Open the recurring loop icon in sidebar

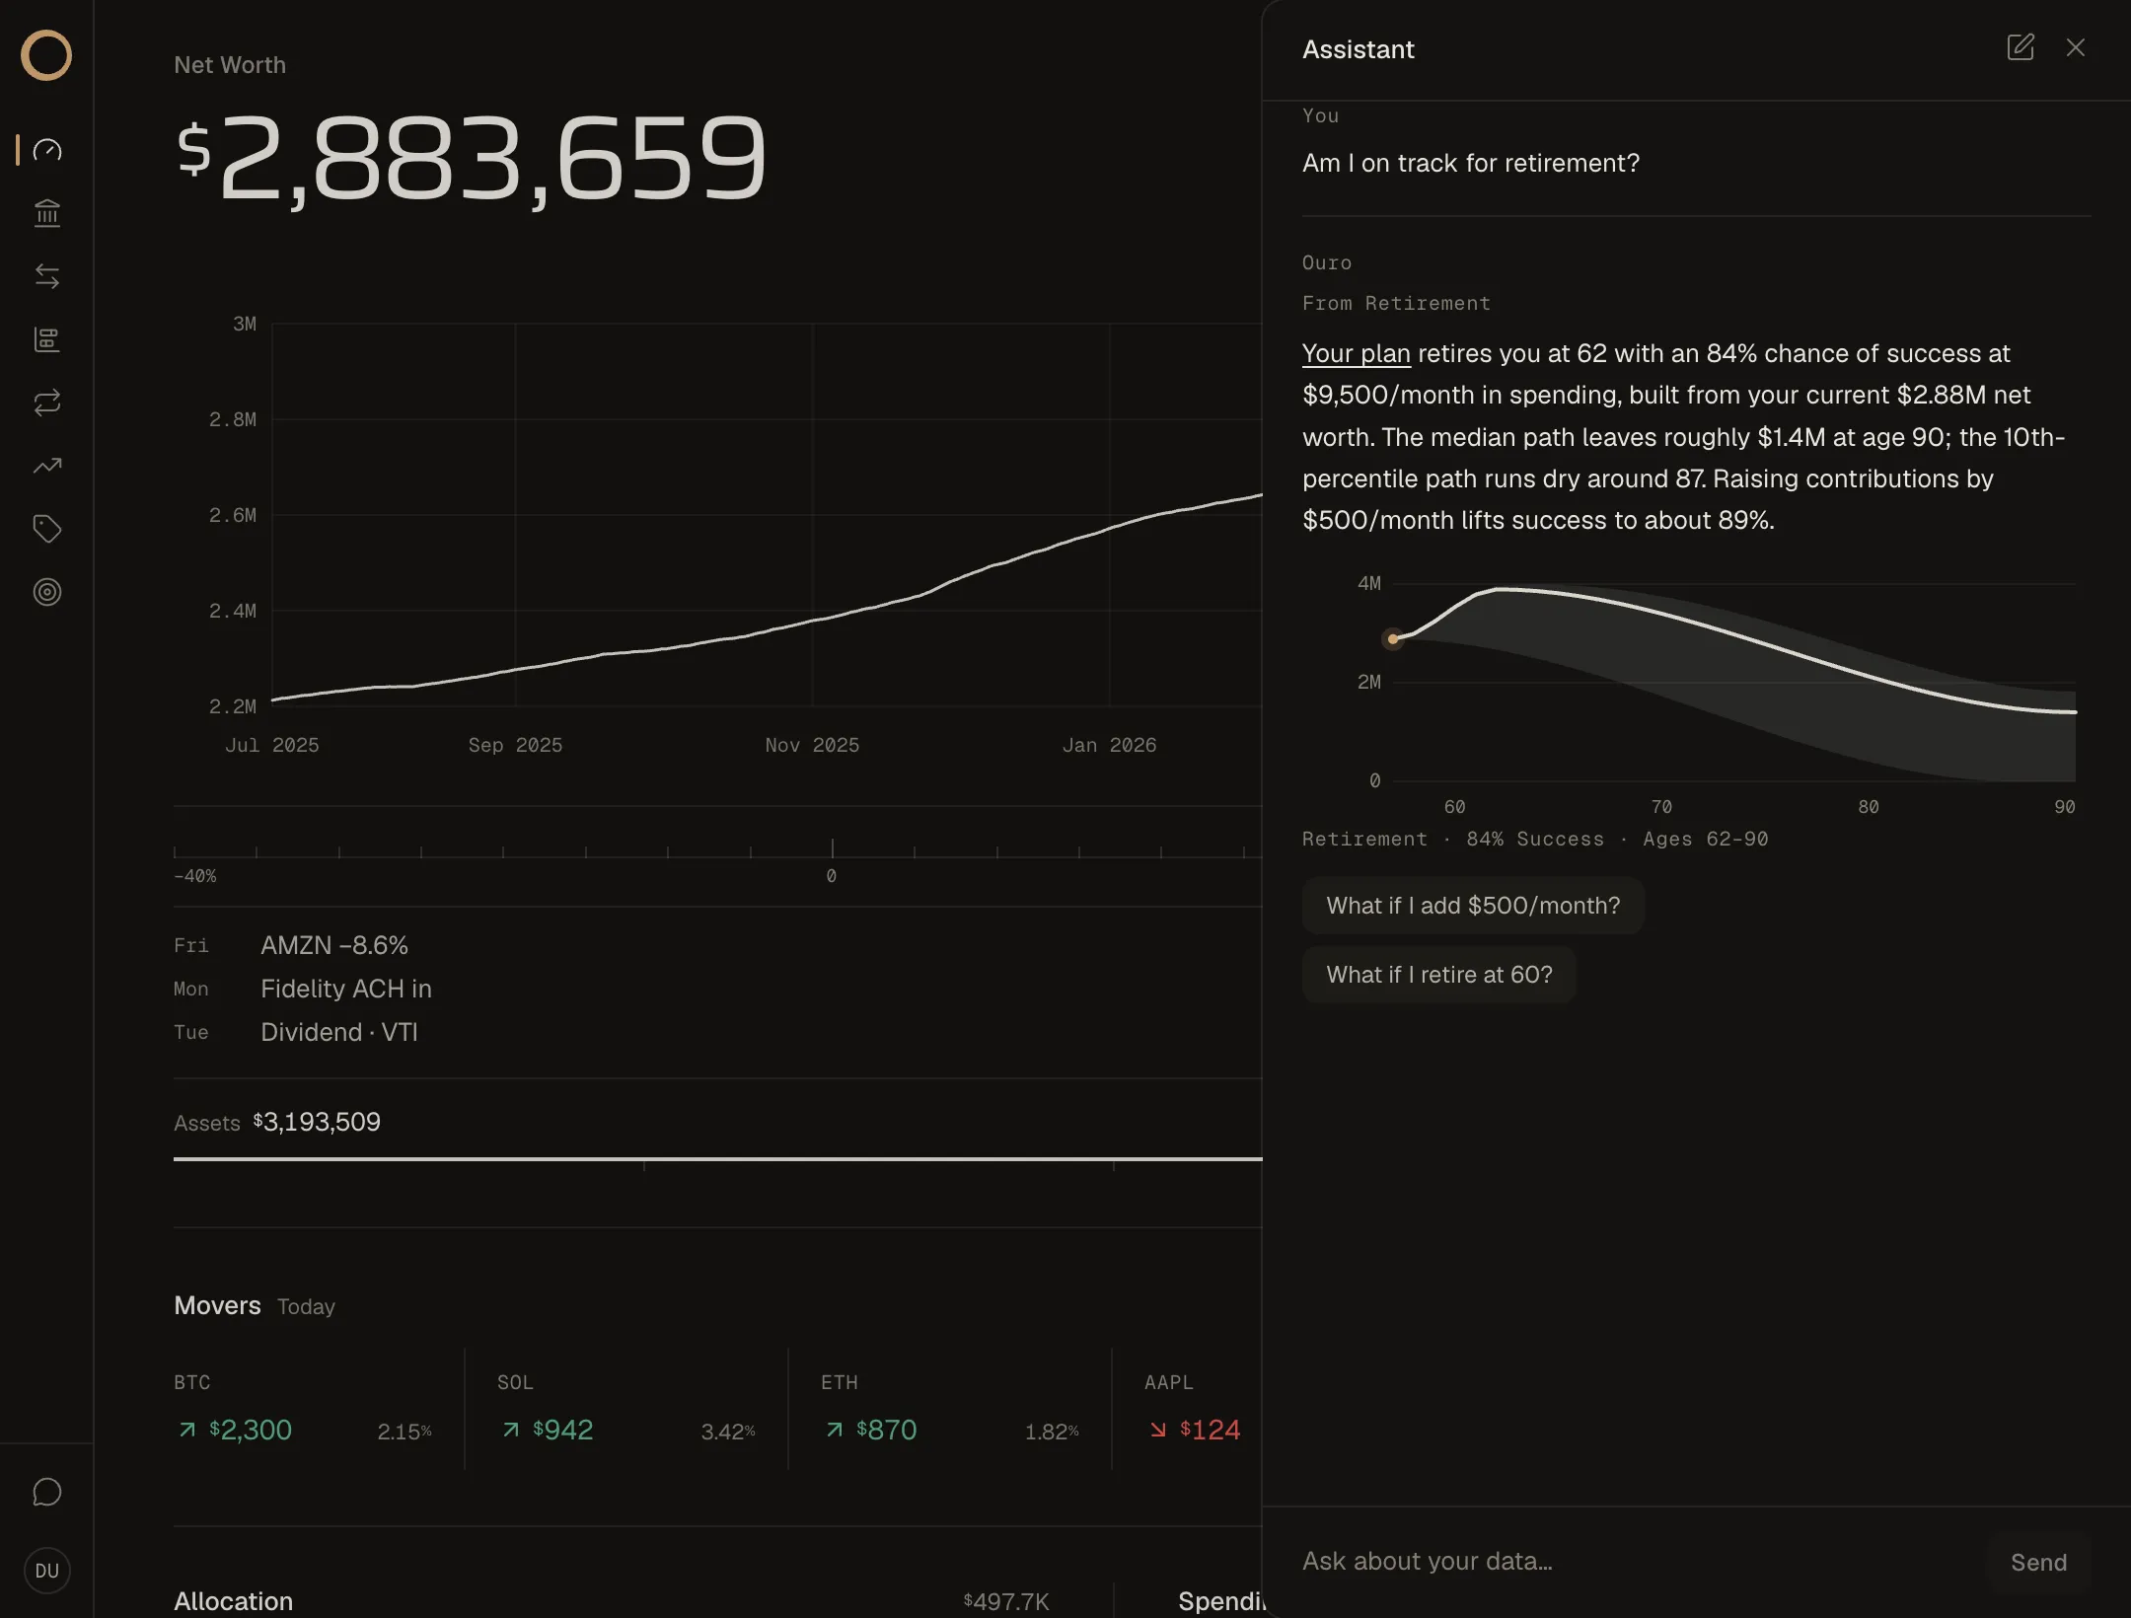[47, 403]
